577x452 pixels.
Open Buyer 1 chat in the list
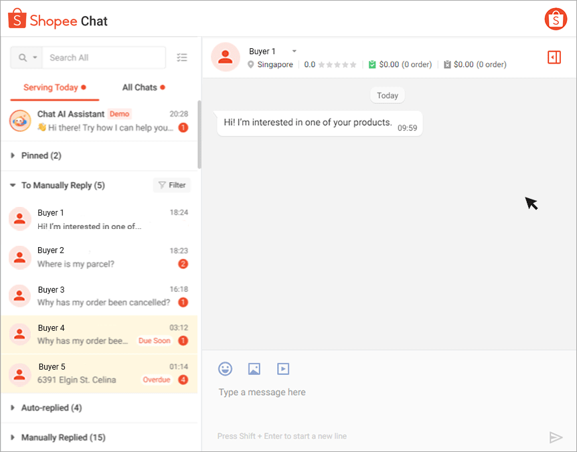[99, 220]
